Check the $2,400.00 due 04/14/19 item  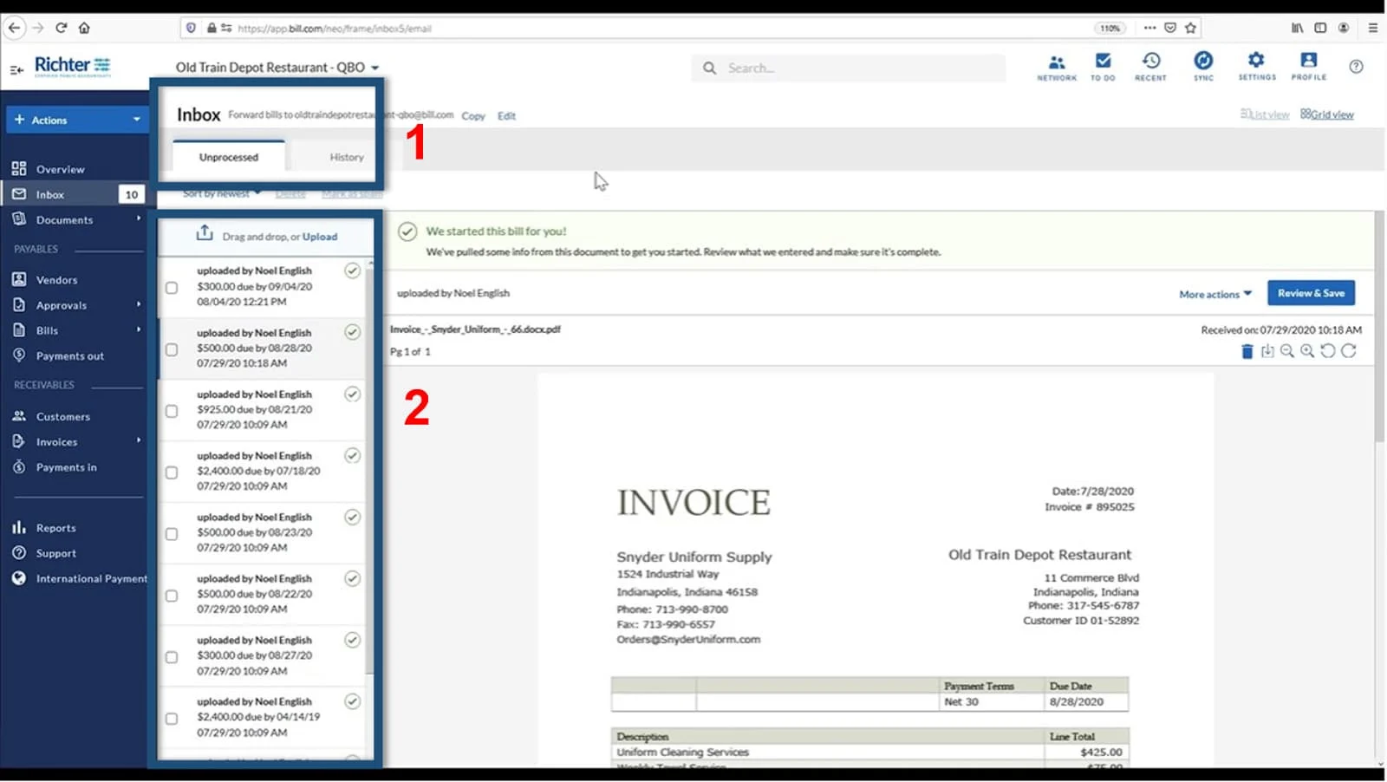click(172, 719)
